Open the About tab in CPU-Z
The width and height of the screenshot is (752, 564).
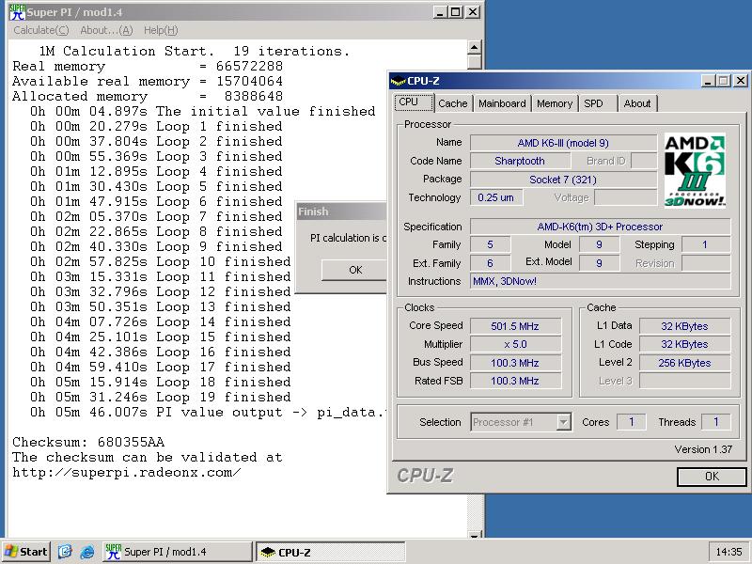[637, 103]
